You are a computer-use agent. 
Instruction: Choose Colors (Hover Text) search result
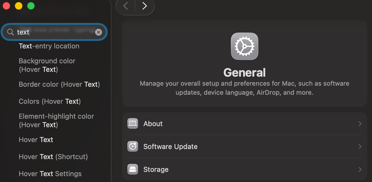[x=50, y=101]
